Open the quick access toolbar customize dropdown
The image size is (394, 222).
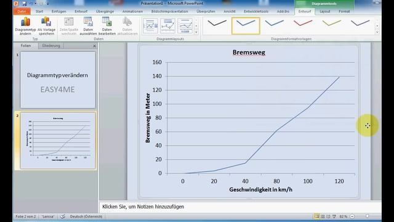pos(48,4)
